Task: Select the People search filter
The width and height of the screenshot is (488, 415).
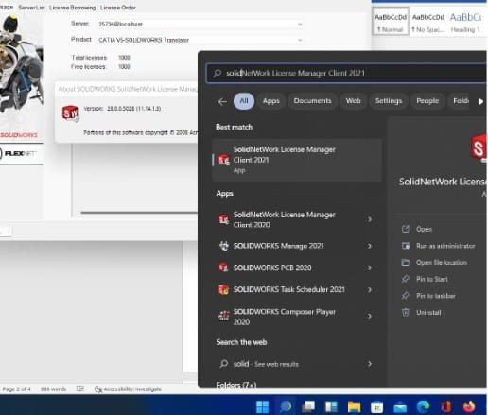Action: (x=427, y=101)
